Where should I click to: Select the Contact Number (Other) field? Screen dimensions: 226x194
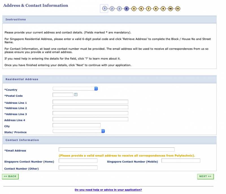click(78, 168)
